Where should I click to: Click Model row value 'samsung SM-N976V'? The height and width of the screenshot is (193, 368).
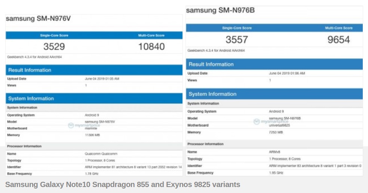pos(100,122)
